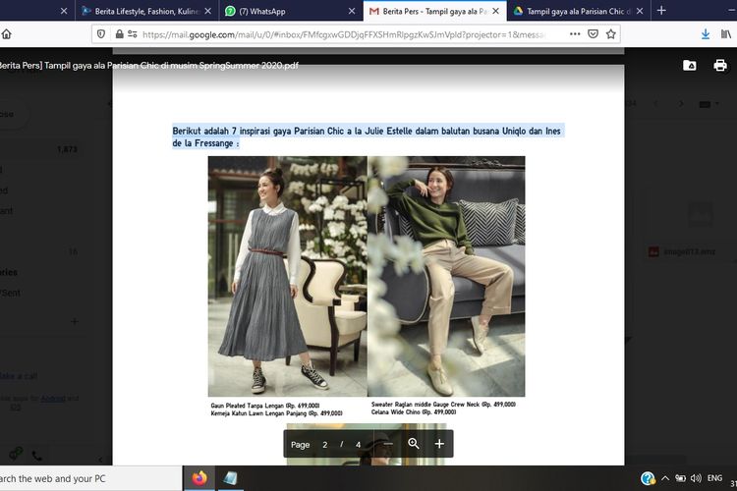Click the volume speaker tray icon
The width and height of the screenshot is (737, 491).
tap(696, 478)
